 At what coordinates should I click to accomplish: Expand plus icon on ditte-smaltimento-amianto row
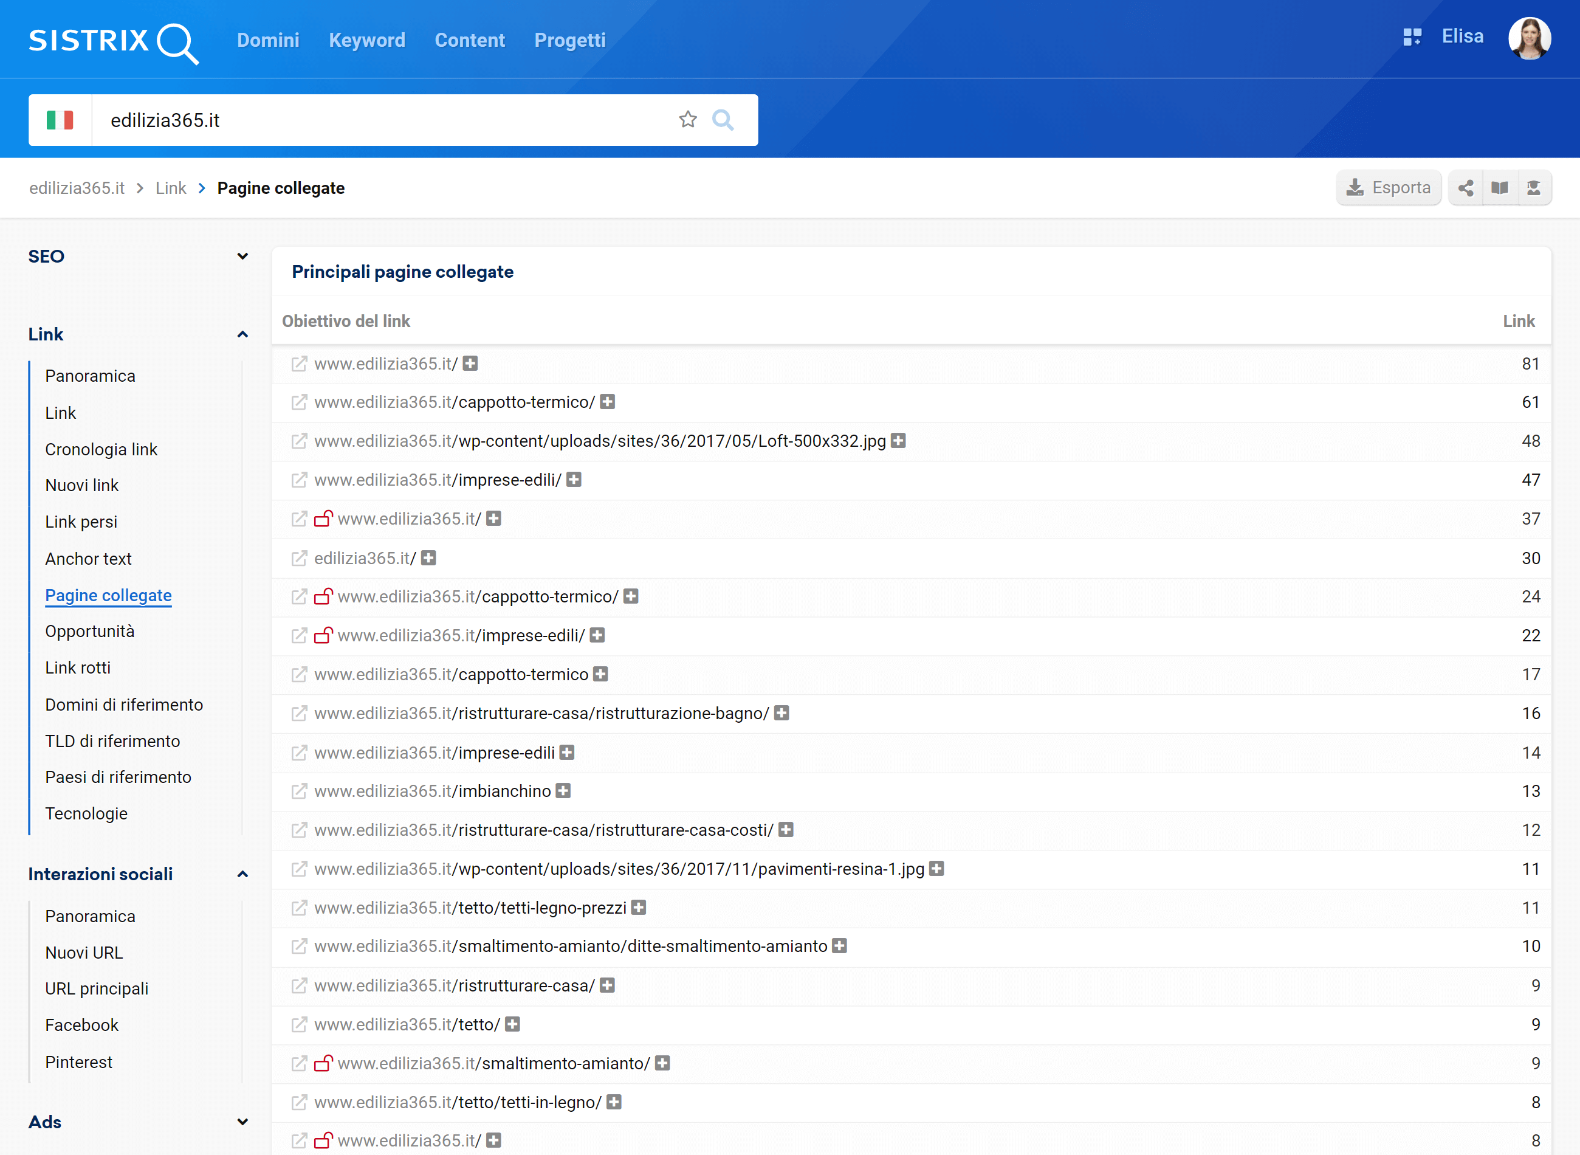pyautogui.click(x=839, y=946)
